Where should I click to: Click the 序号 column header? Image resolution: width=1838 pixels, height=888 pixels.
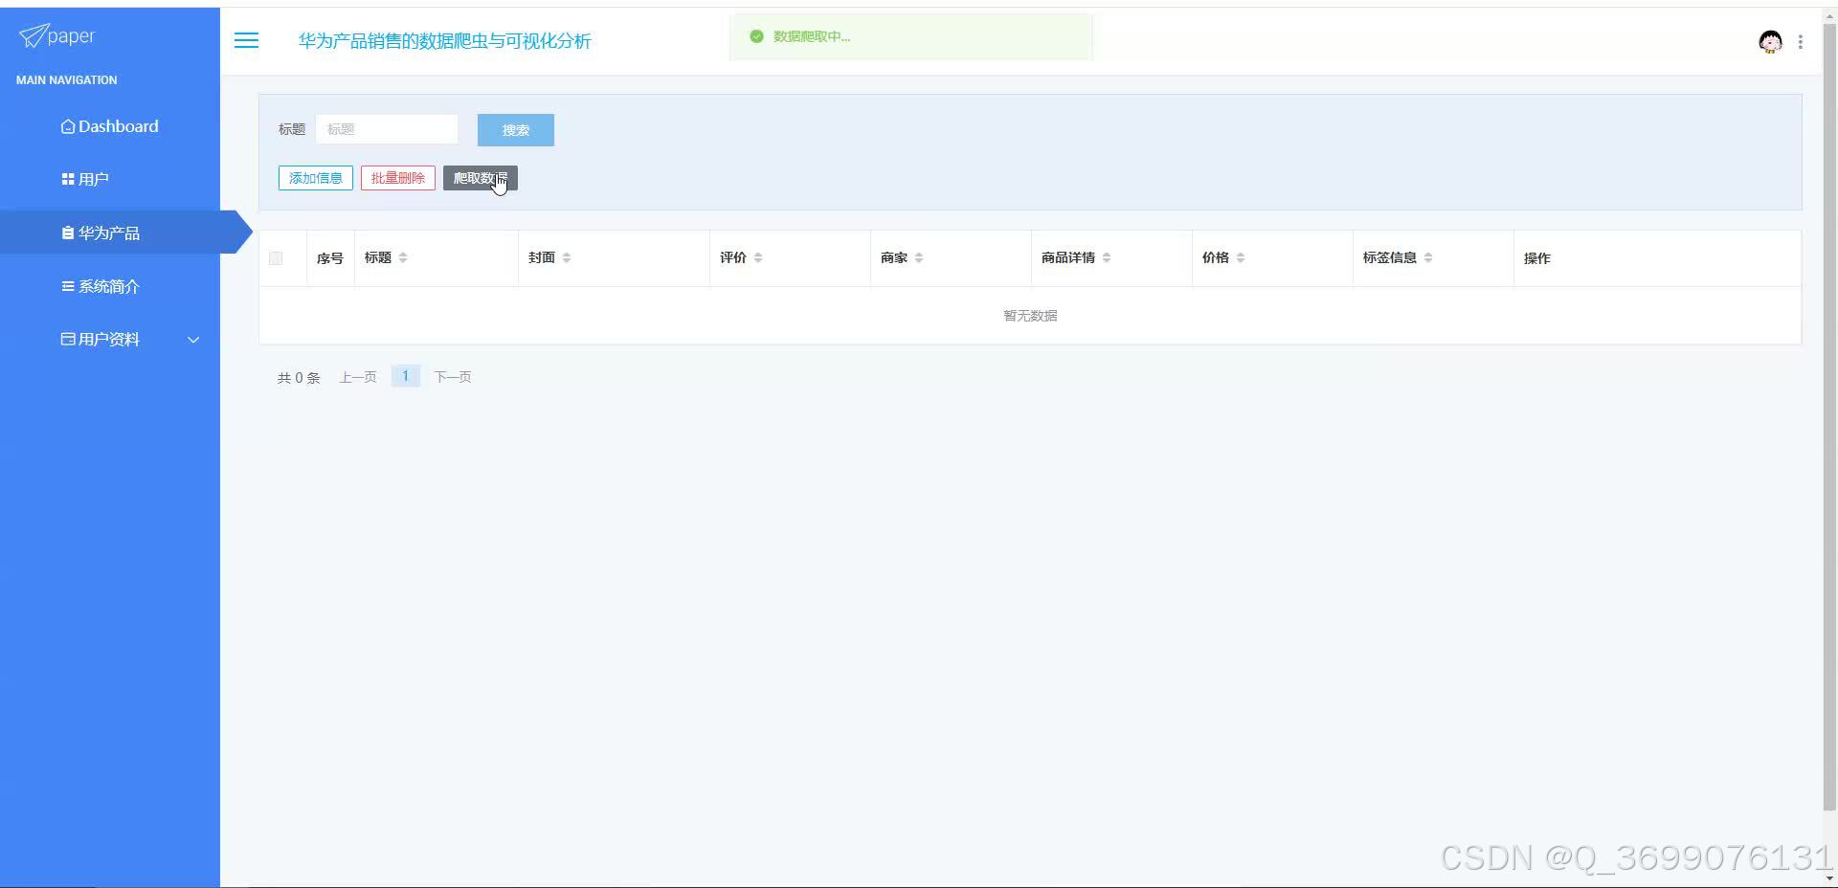[x=330, y=258]
